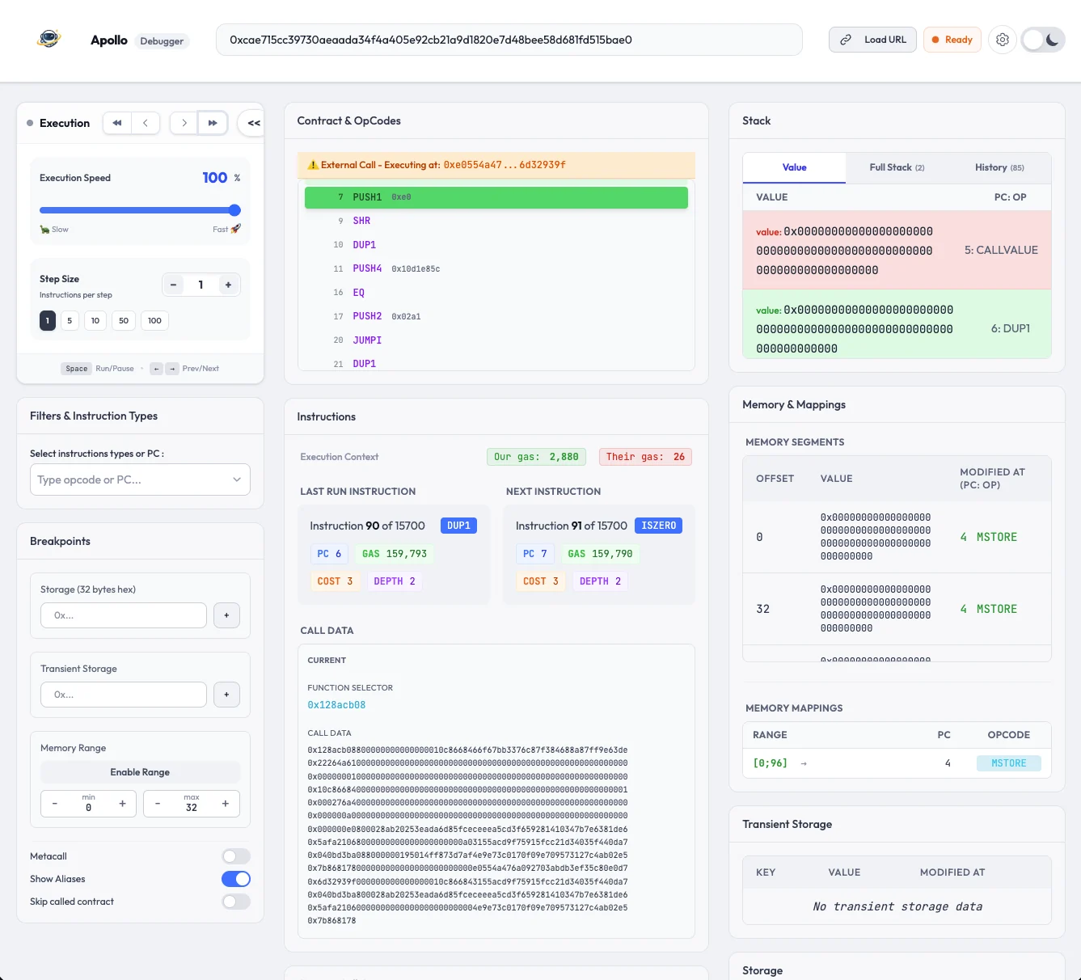The height and width of the screenshot is (980, 1081).
Task: Select the SHR opcode row
Action: pyautogui.click(x=496, y=221)
